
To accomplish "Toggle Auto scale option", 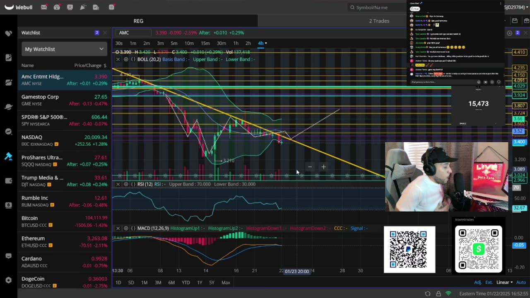I will pyautogui.click(x=521, y=282).
